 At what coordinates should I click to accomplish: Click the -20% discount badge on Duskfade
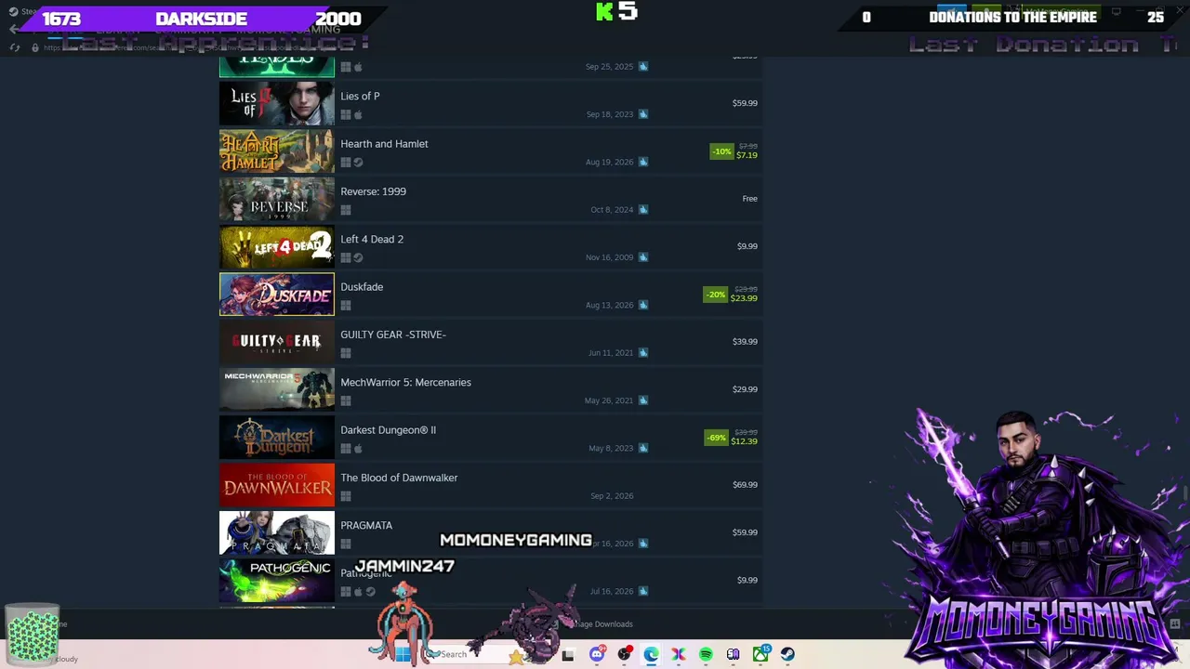click(x=716, y=295)
